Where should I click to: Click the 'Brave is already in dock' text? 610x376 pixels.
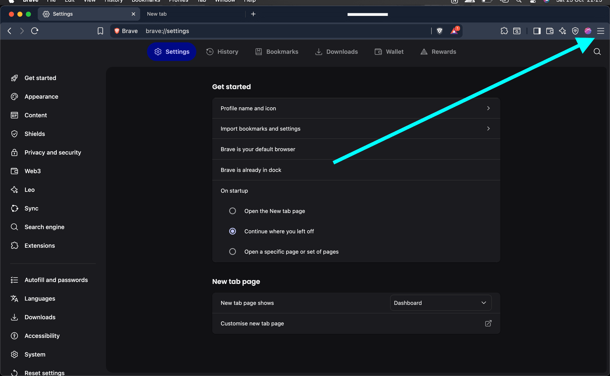251,170
